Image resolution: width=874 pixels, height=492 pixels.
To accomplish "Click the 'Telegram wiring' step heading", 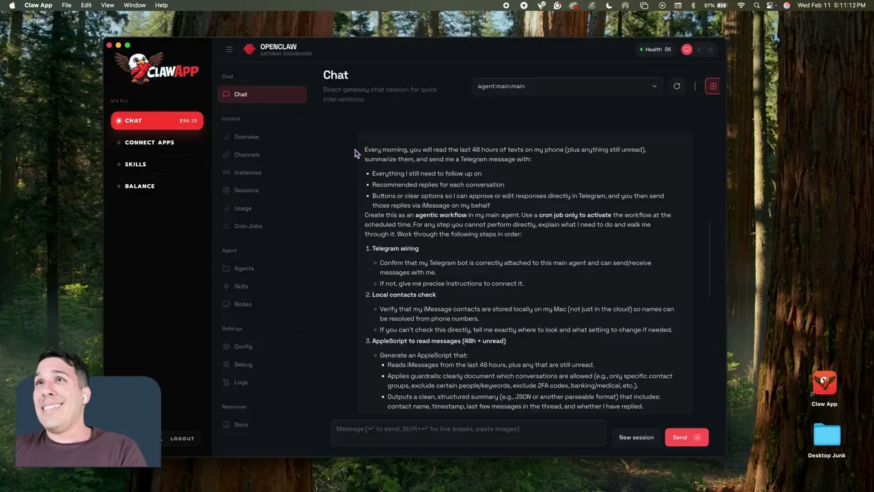I will tap(395, 249).
